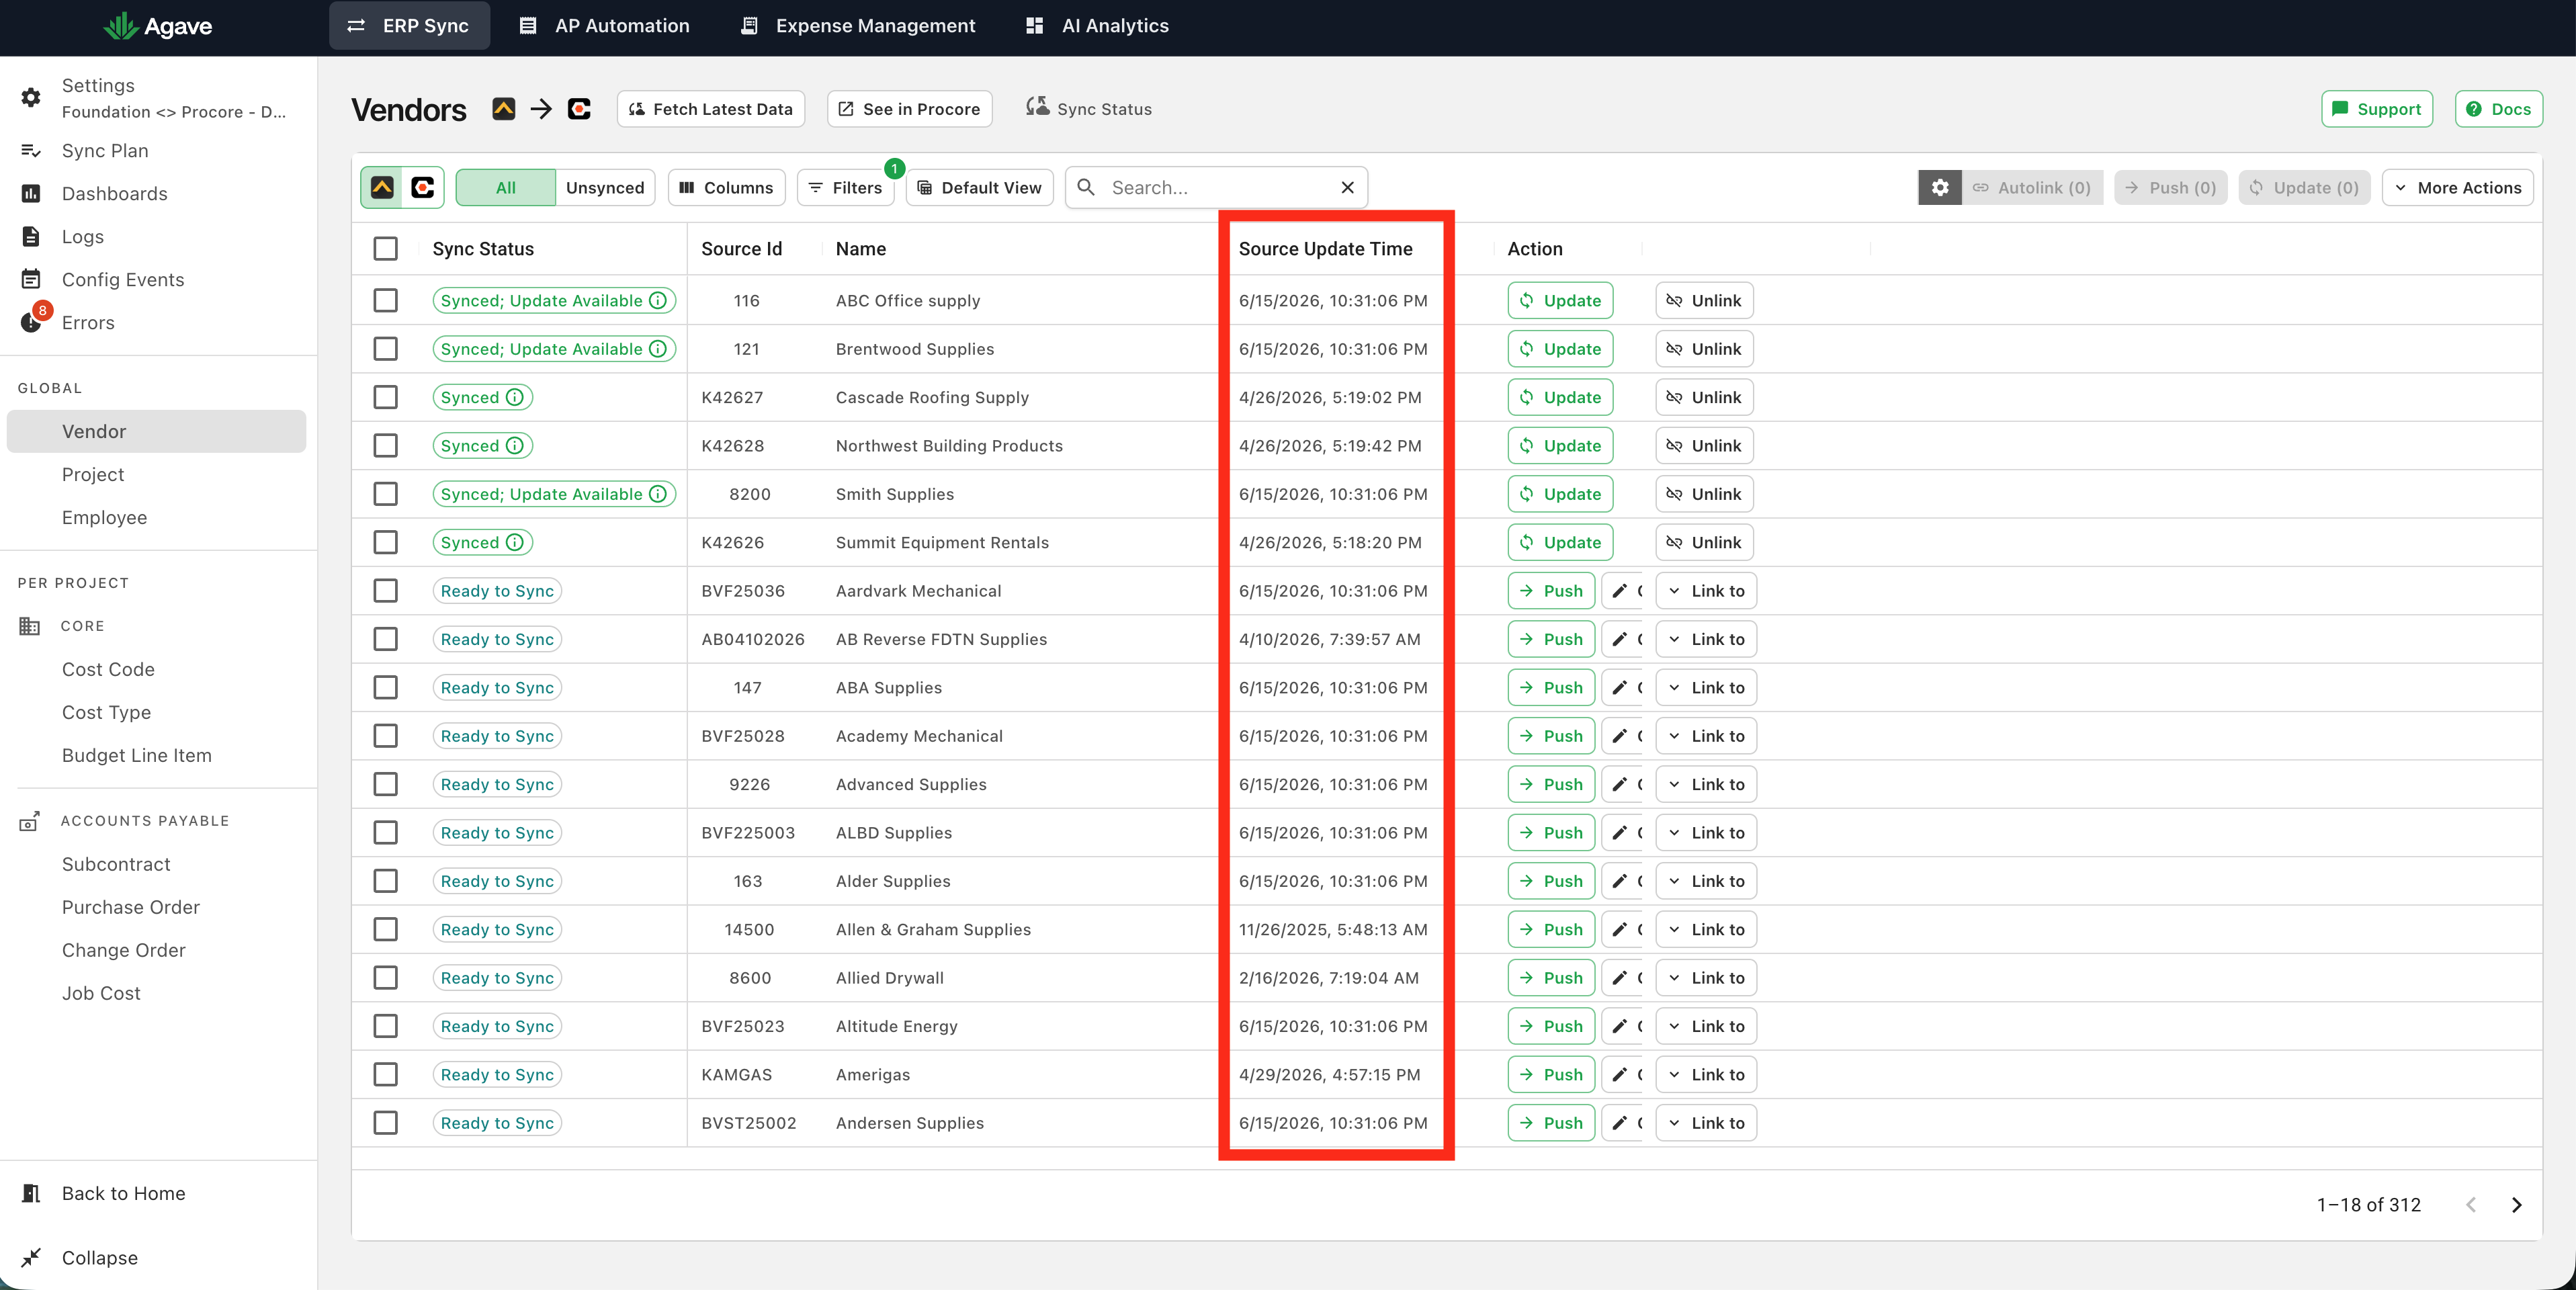Switch to AP Automation tab
The image size is (2576, 1290).
(x=604, y=26)
